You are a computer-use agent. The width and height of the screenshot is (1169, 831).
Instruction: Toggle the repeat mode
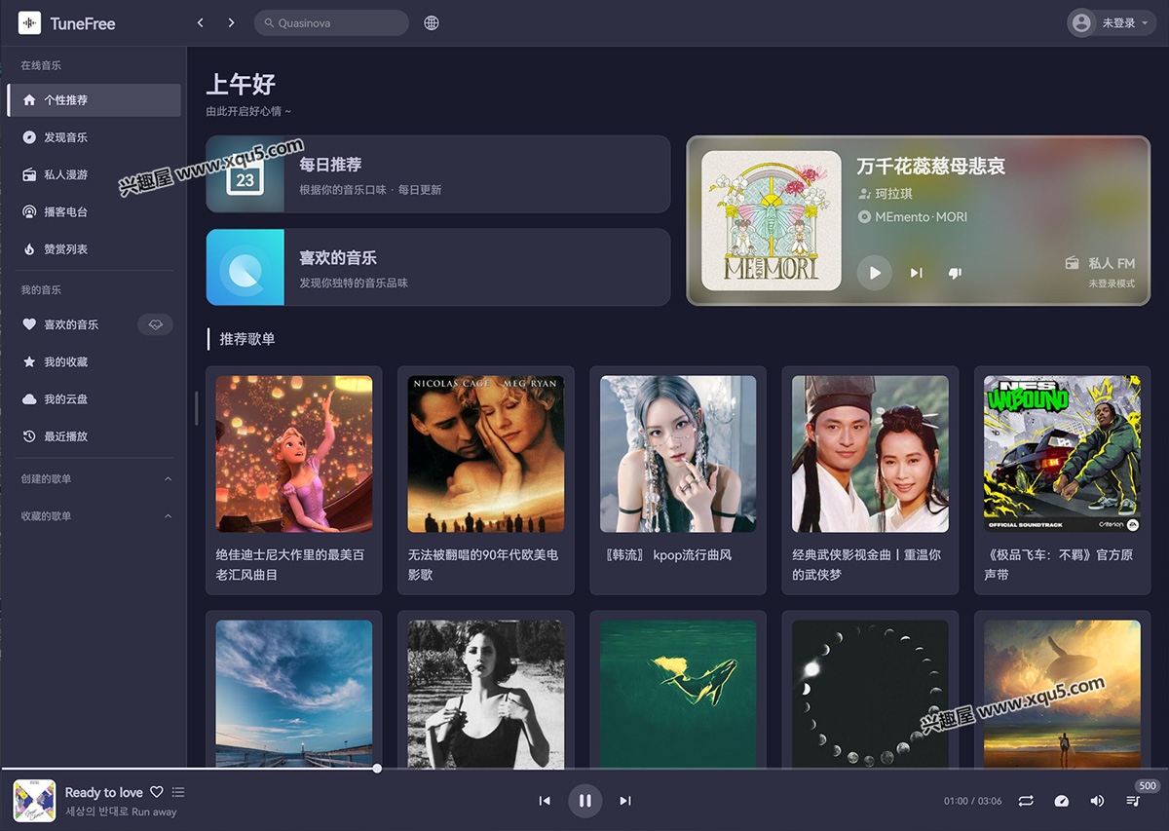(x=1026, y=801)
